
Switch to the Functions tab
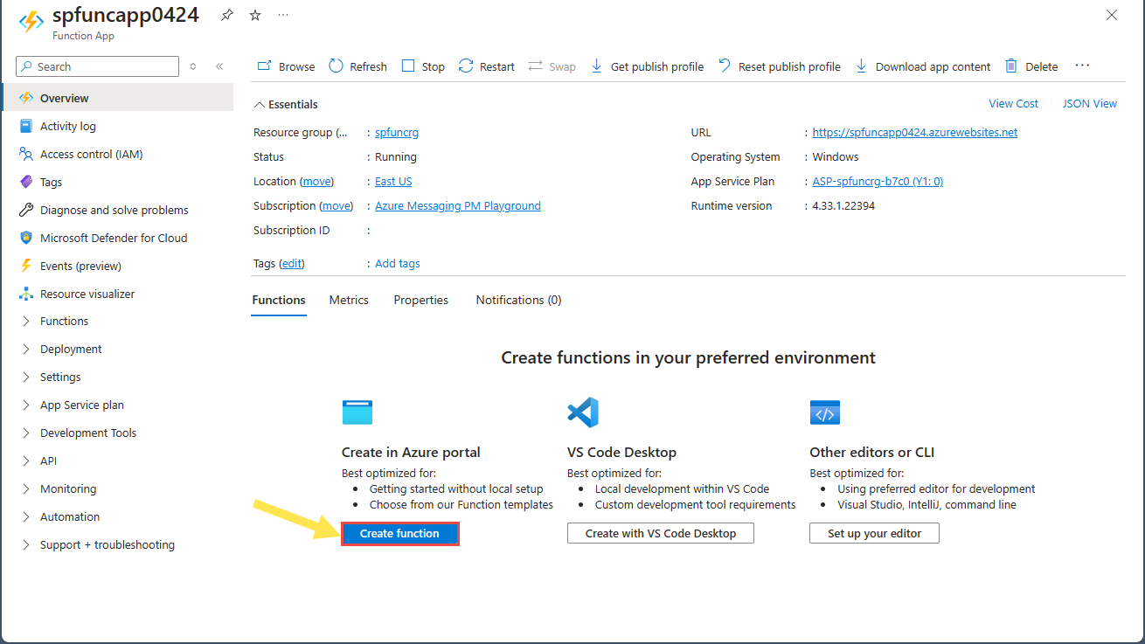(279, 300)
